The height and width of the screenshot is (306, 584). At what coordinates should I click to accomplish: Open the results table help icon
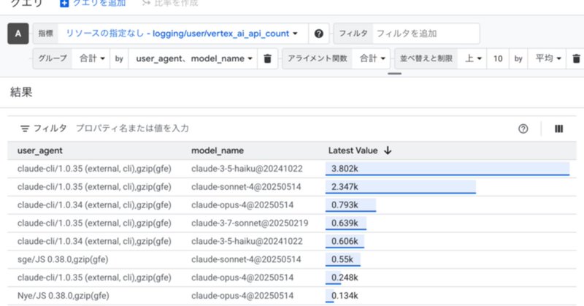(x=523, y=129)
